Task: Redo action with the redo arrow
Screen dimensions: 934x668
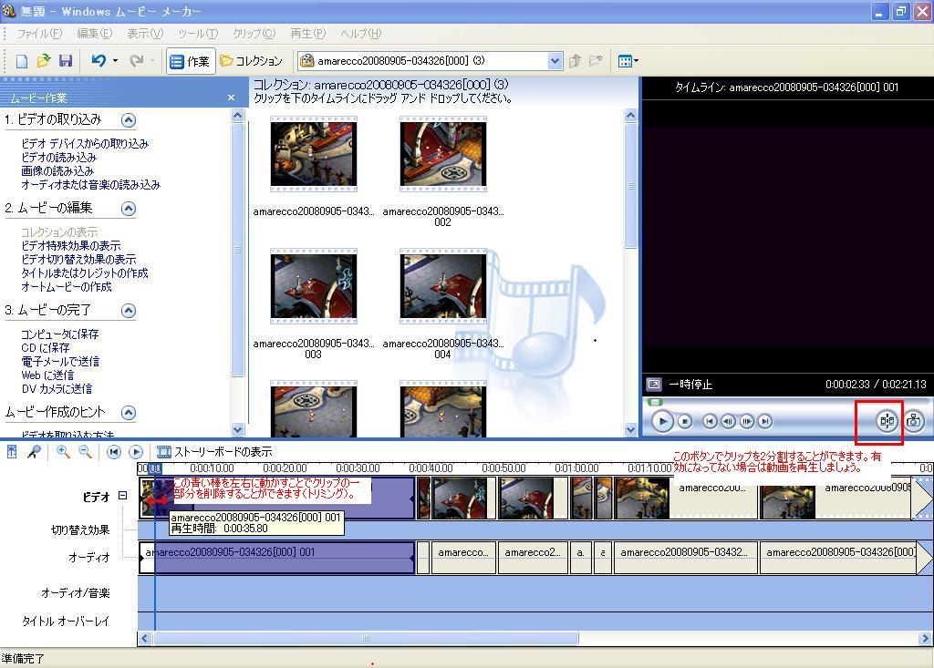Action: [137, 61]
